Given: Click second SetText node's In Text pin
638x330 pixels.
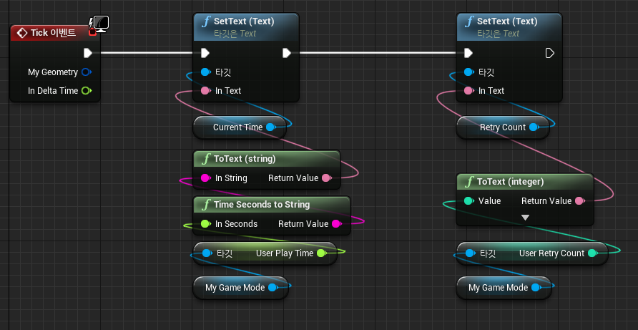Looking at the screenshot, I should point(469,90).
